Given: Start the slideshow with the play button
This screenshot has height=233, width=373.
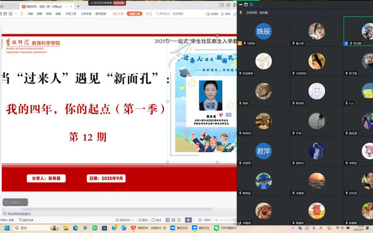Looking at the screenshot, I should (188, 220).
